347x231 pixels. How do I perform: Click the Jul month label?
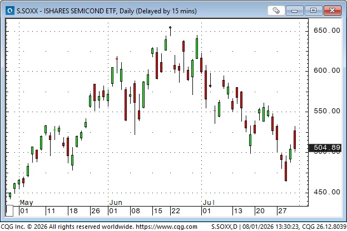(209, 202)
